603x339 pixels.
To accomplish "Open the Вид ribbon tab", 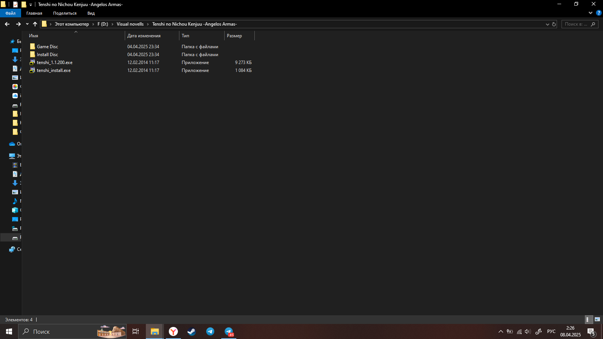I will click(91, 13).
